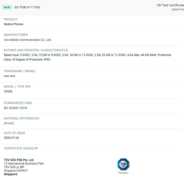The image size is (184, 179).
Task: Click the CERTIFICATE ISSUED BY label
Action: coord(21,148)
